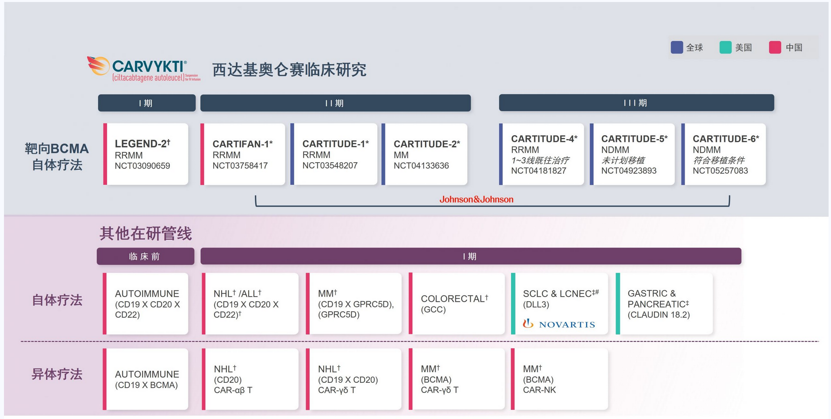Click the purple 自体疗法 row label
831x419 pixels.
pyautogui.click(x=57, y=300)
